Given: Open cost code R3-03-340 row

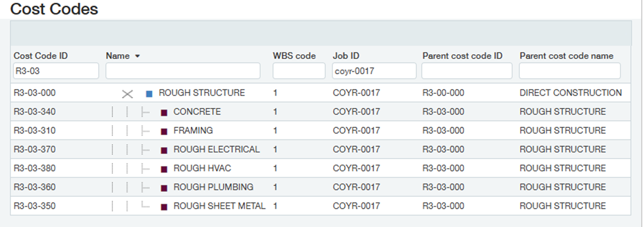Looking at the screenshot, I should point(321,112).
